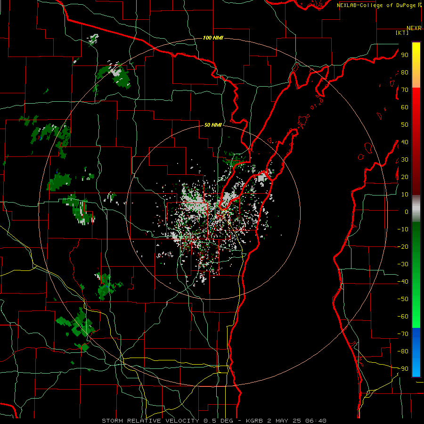This screenshot has height=424, width=424.
Task: Click the 50 value on the velocity scale
Action: click(x=405, y=125)
